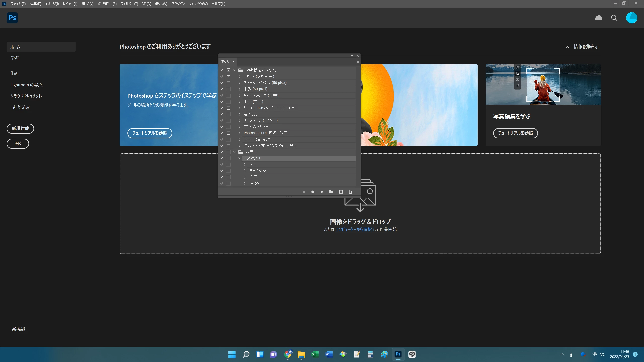Viewport: 644px width, 362px height.
Task: Open the search magnifier in header
Action: point(614,18)
